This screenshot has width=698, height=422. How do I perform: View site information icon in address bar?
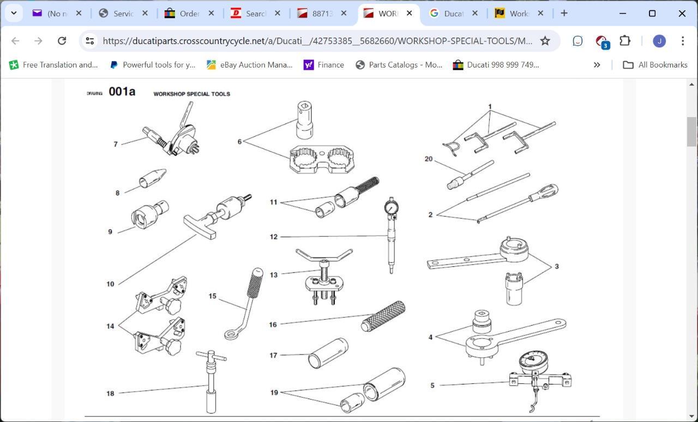(90, 41)
